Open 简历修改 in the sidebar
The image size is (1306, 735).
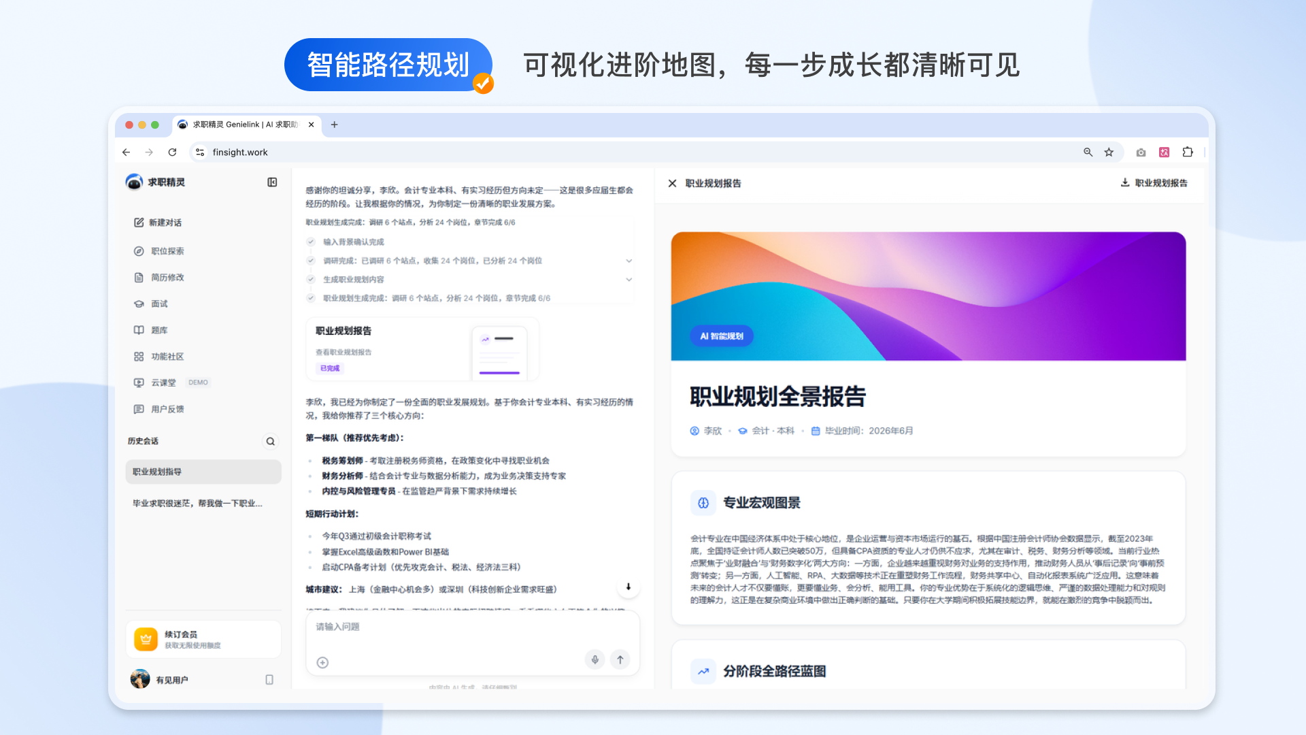(x=159, y=278)
